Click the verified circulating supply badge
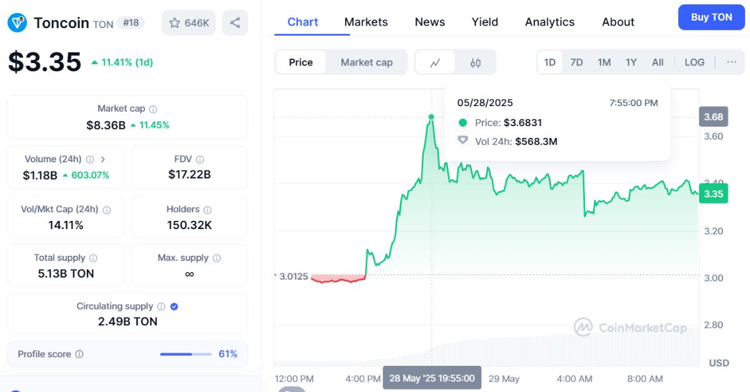 174,306
